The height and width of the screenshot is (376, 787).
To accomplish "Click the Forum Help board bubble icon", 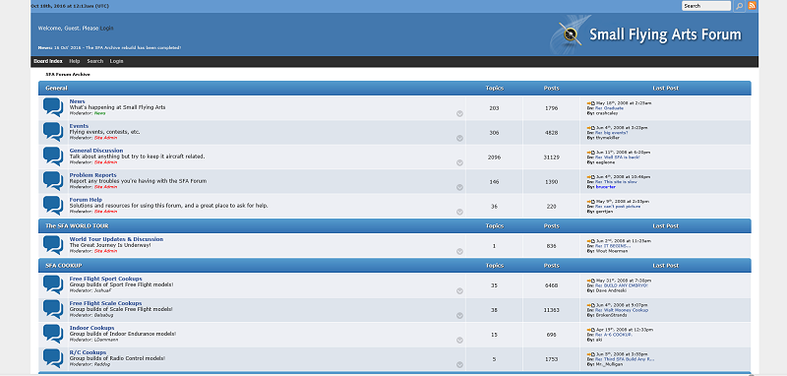I will (x=53, y=206).
